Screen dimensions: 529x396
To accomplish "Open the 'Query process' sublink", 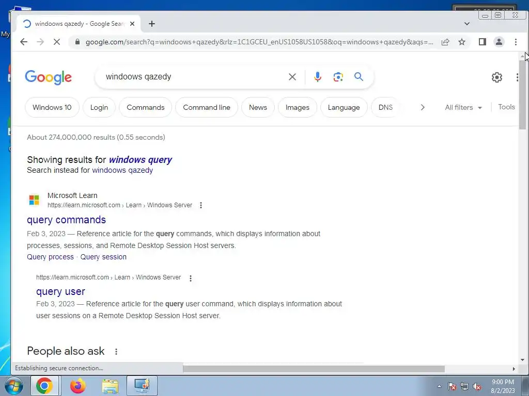I will [50, 257].
